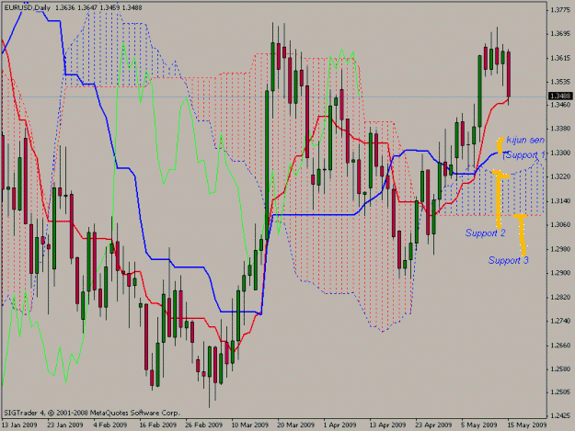
Task: Select the 'Support 3' text label
Action: 508,260
